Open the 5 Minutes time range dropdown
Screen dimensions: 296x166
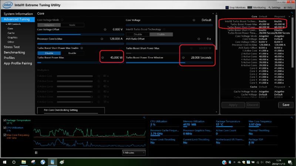pyautogui.click(x=134, y=153)
